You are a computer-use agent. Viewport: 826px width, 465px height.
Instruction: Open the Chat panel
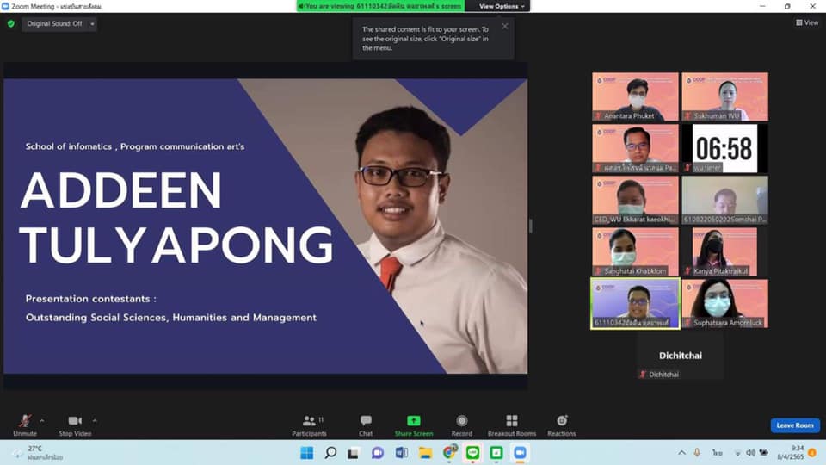pyautogui.click(x=366, y=423)
